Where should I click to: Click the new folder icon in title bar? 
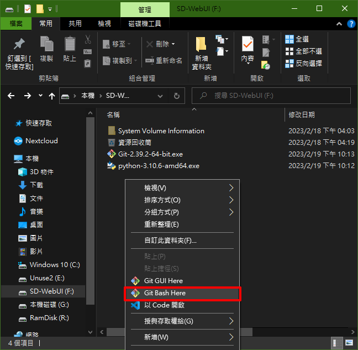40,9
